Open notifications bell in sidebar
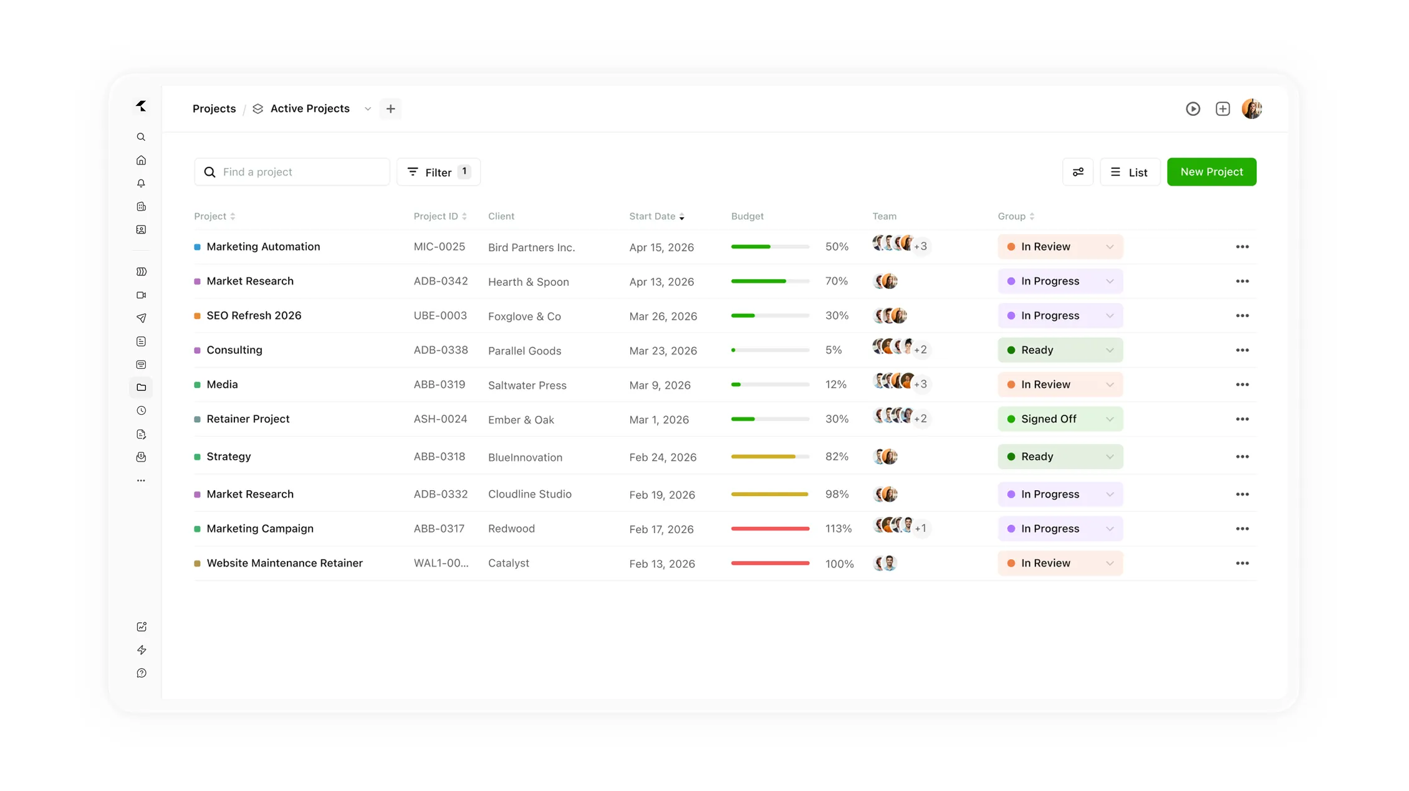Screen dimensions: 1409x791 [141, 183]
